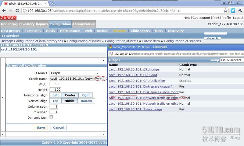244x146 pixels.
Task: Open the Reports menu
Action: point(42,24)
